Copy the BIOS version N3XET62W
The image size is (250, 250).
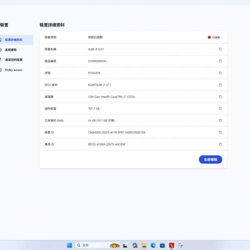tap(220, 85)
